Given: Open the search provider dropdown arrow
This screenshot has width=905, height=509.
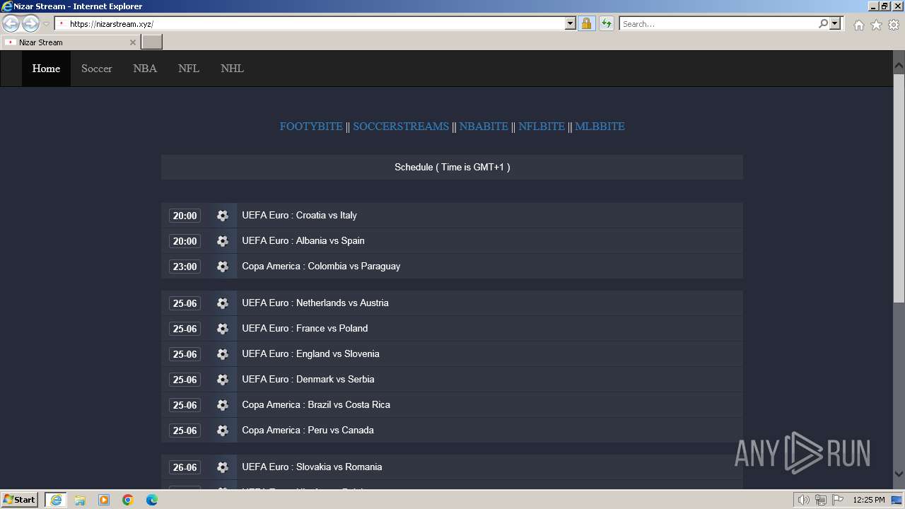Looking at the screenshot, I should (x=835, y=23).
